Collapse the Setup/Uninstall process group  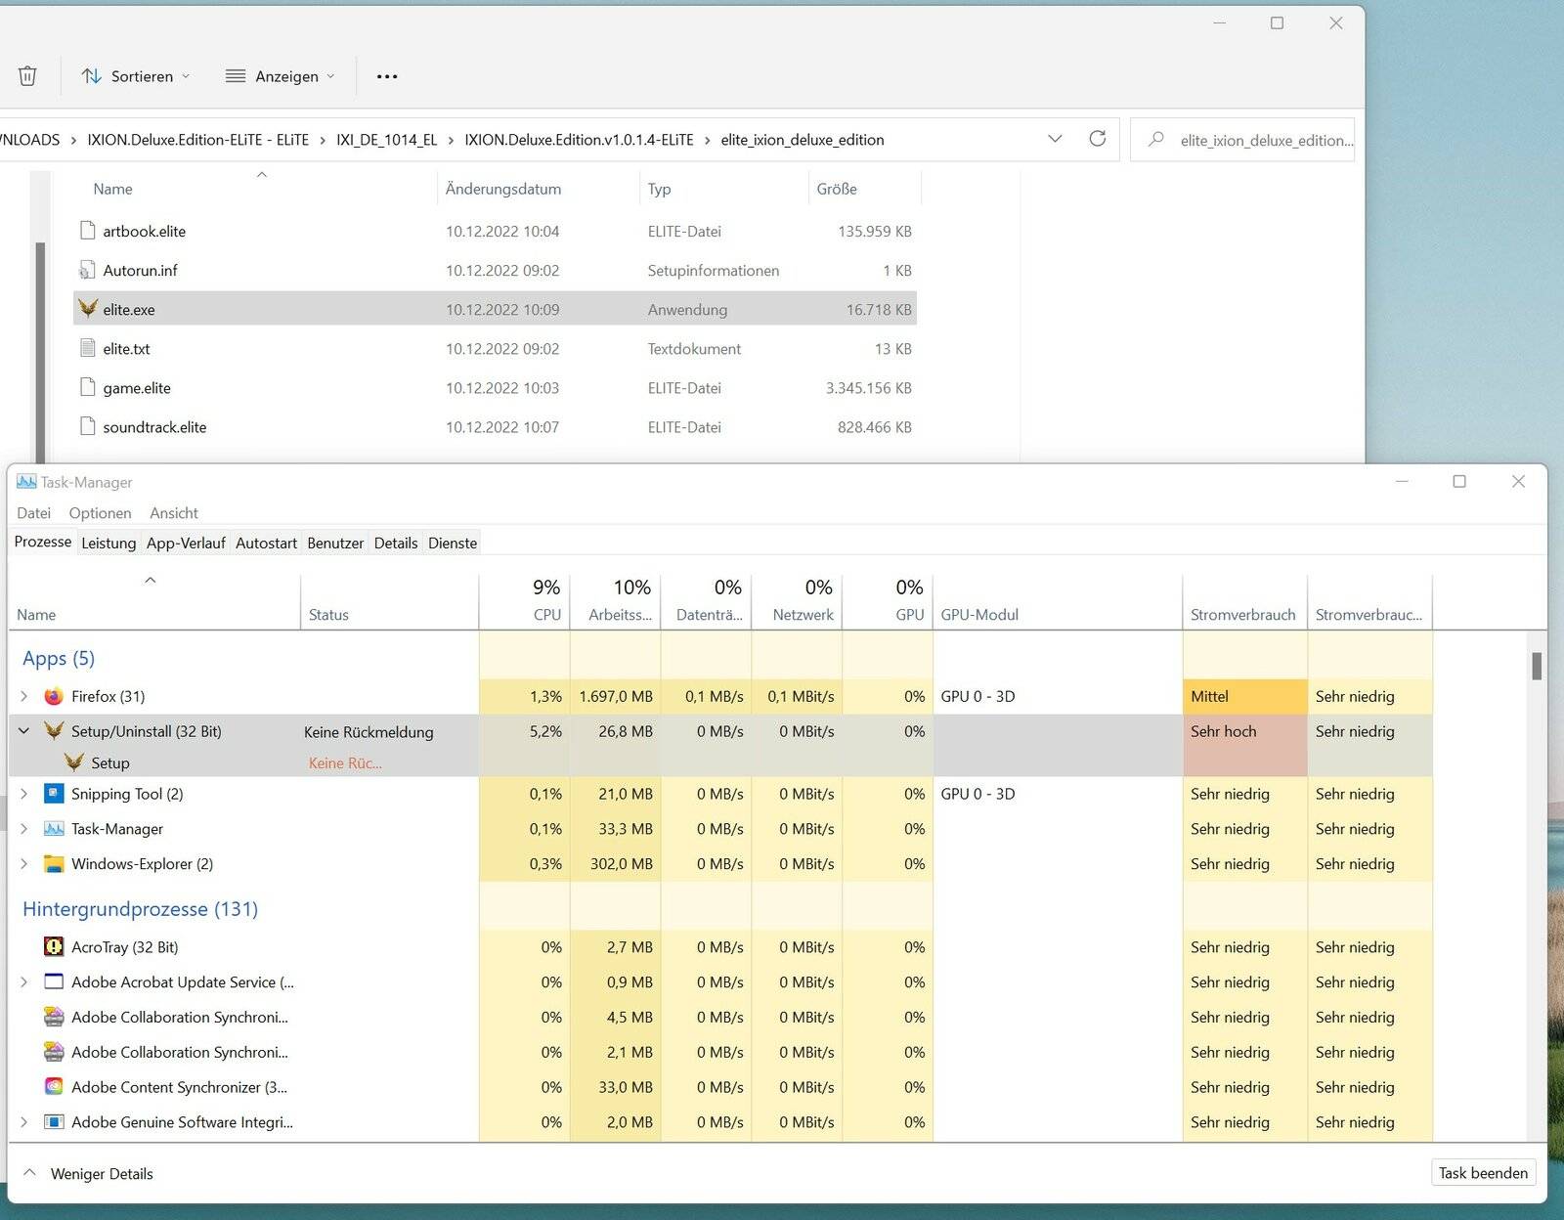pyautogui.click(x=24, y=731)
